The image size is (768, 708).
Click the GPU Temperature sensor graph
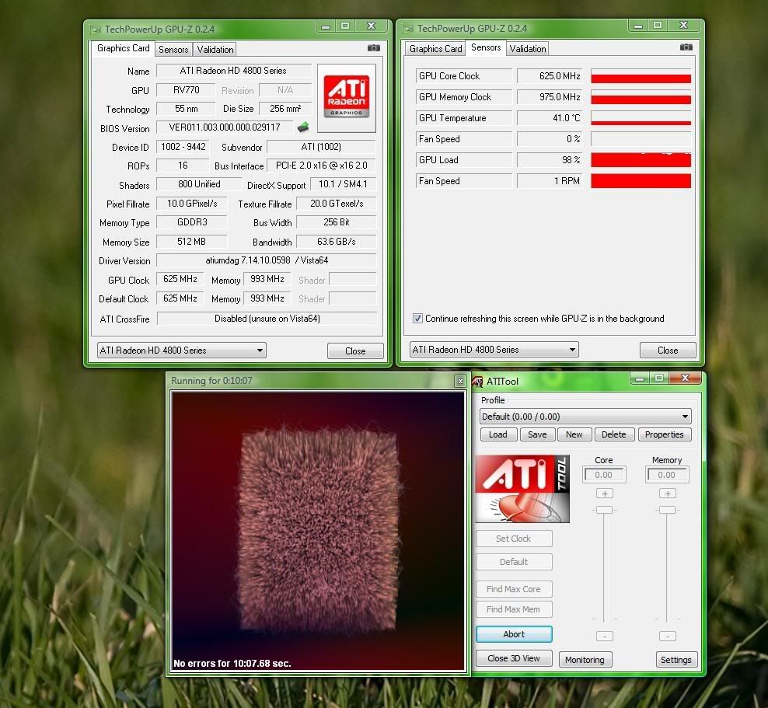point(641,118)
